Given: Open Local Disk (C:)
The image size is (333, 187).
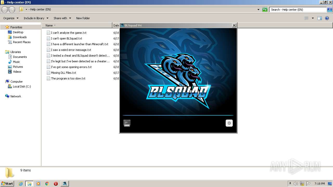Looking at the screenshot, I should (x=22, y=86).
